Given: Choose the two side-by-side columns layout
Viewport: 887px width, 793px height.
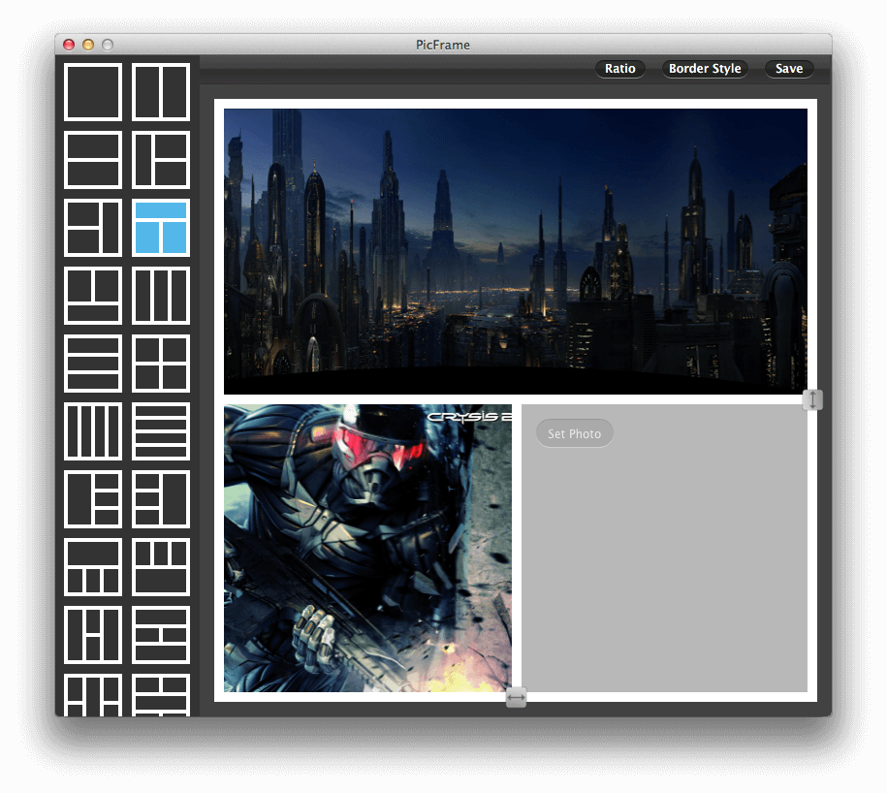Looking at the screenshot, I should [161, 92].
